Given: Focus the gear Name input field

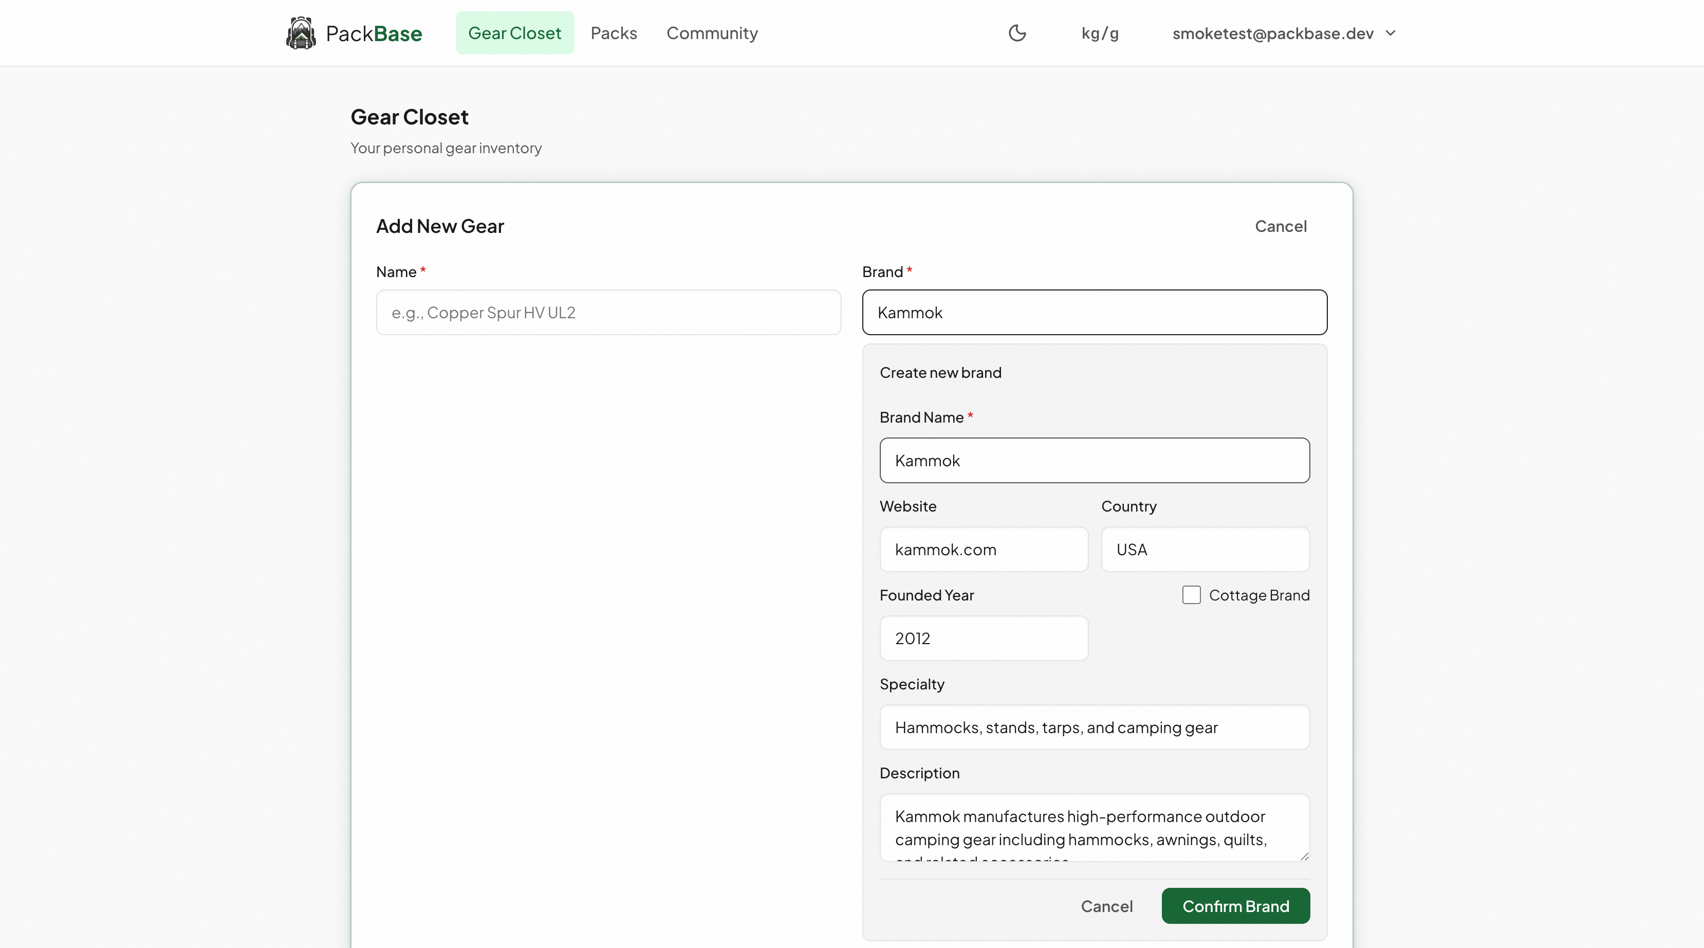Looking at the screenshot, I should pyautogui.click(x=608, y=313).
